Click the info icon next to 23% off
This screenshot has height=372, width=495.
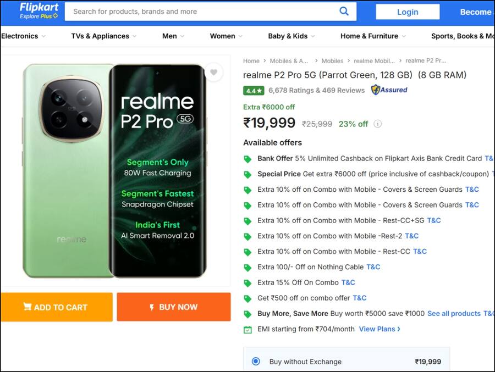tap(377, 124)
